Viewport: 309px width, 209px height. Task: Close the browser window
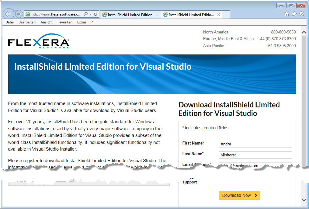point(301,6)
